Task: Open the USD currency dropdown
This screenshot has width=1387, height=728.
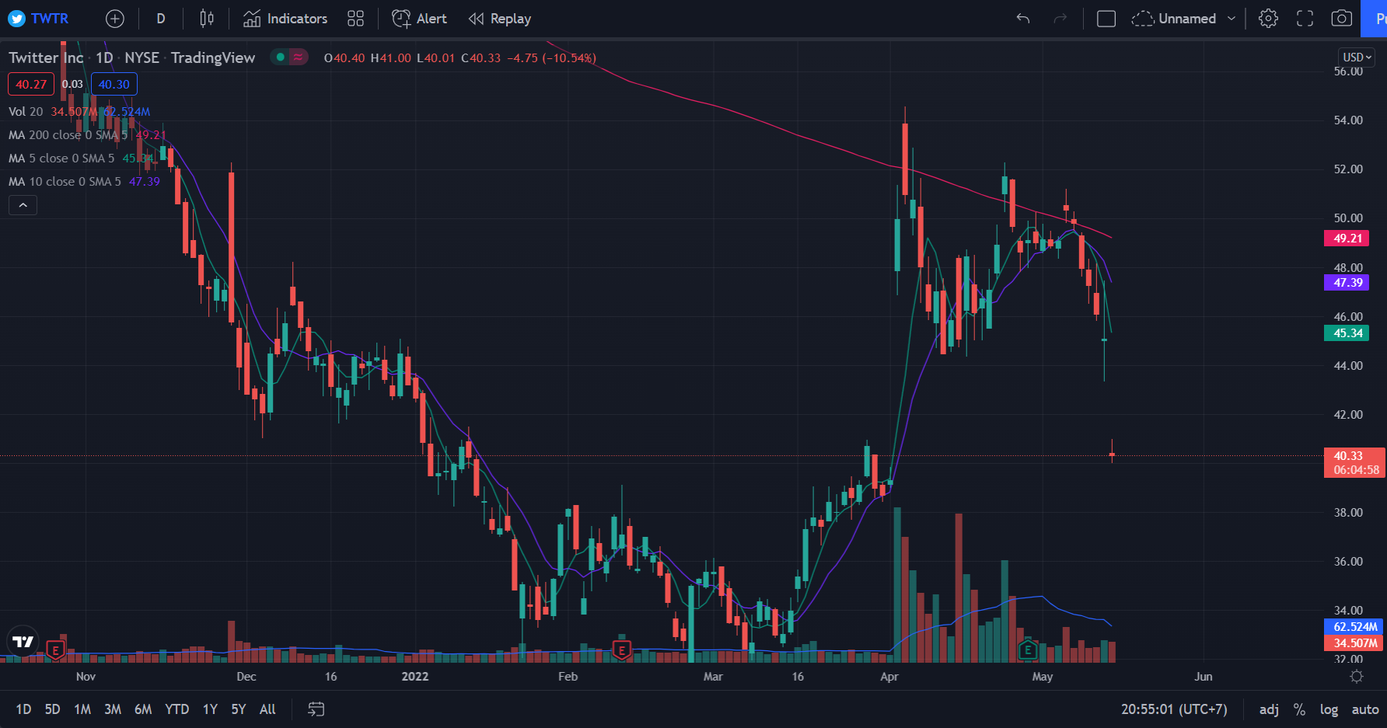Action: click(x=1357, y=57)
